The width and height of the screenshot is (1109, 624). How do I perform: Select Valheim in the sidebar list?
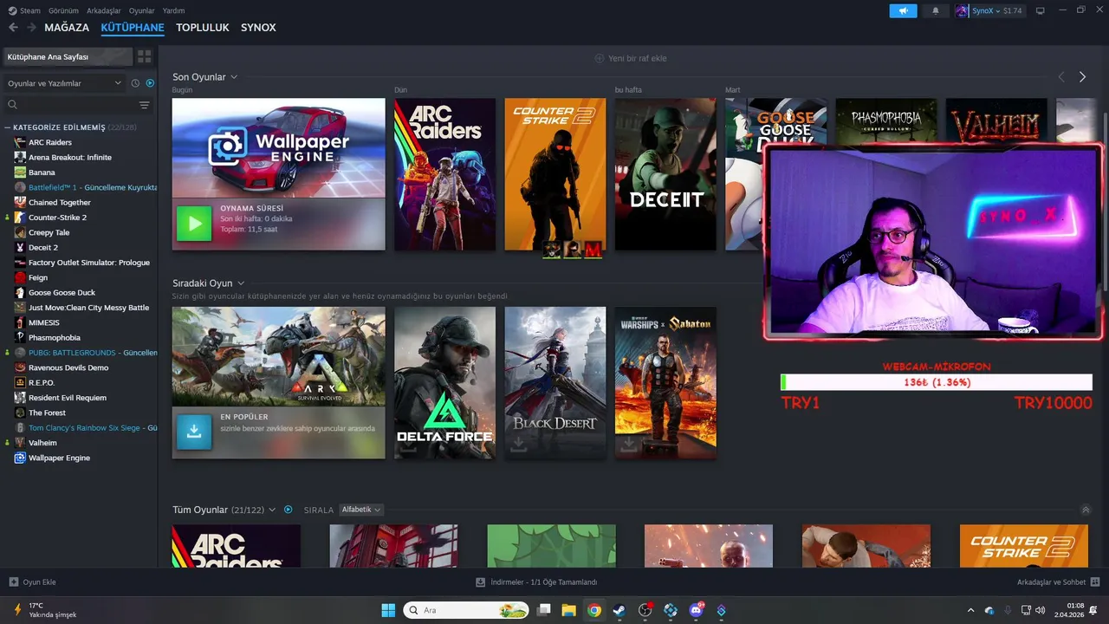click(42, 443)
